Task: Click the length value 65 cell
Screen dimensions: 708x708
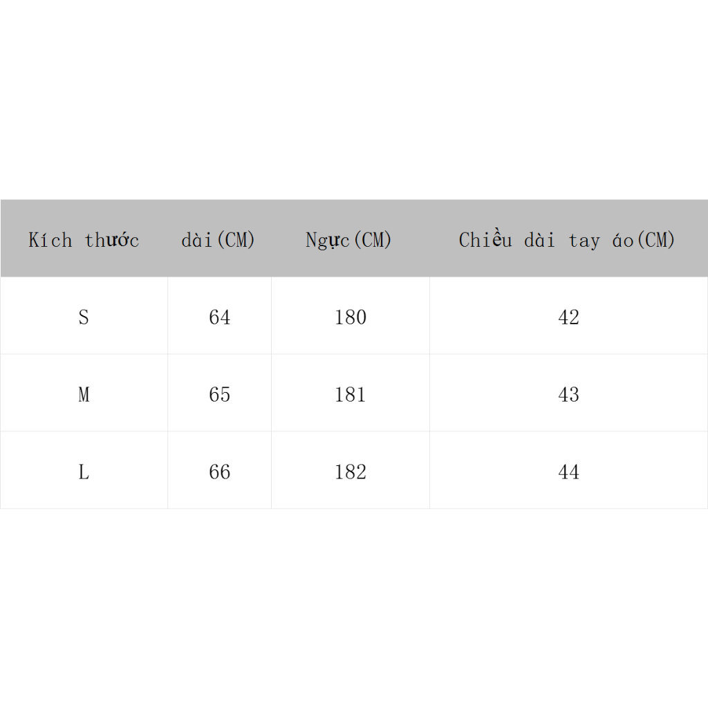Action: (x=219, y=395)
